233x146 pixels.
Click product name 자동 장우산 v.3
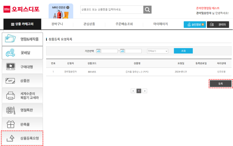tap(137, 72)
